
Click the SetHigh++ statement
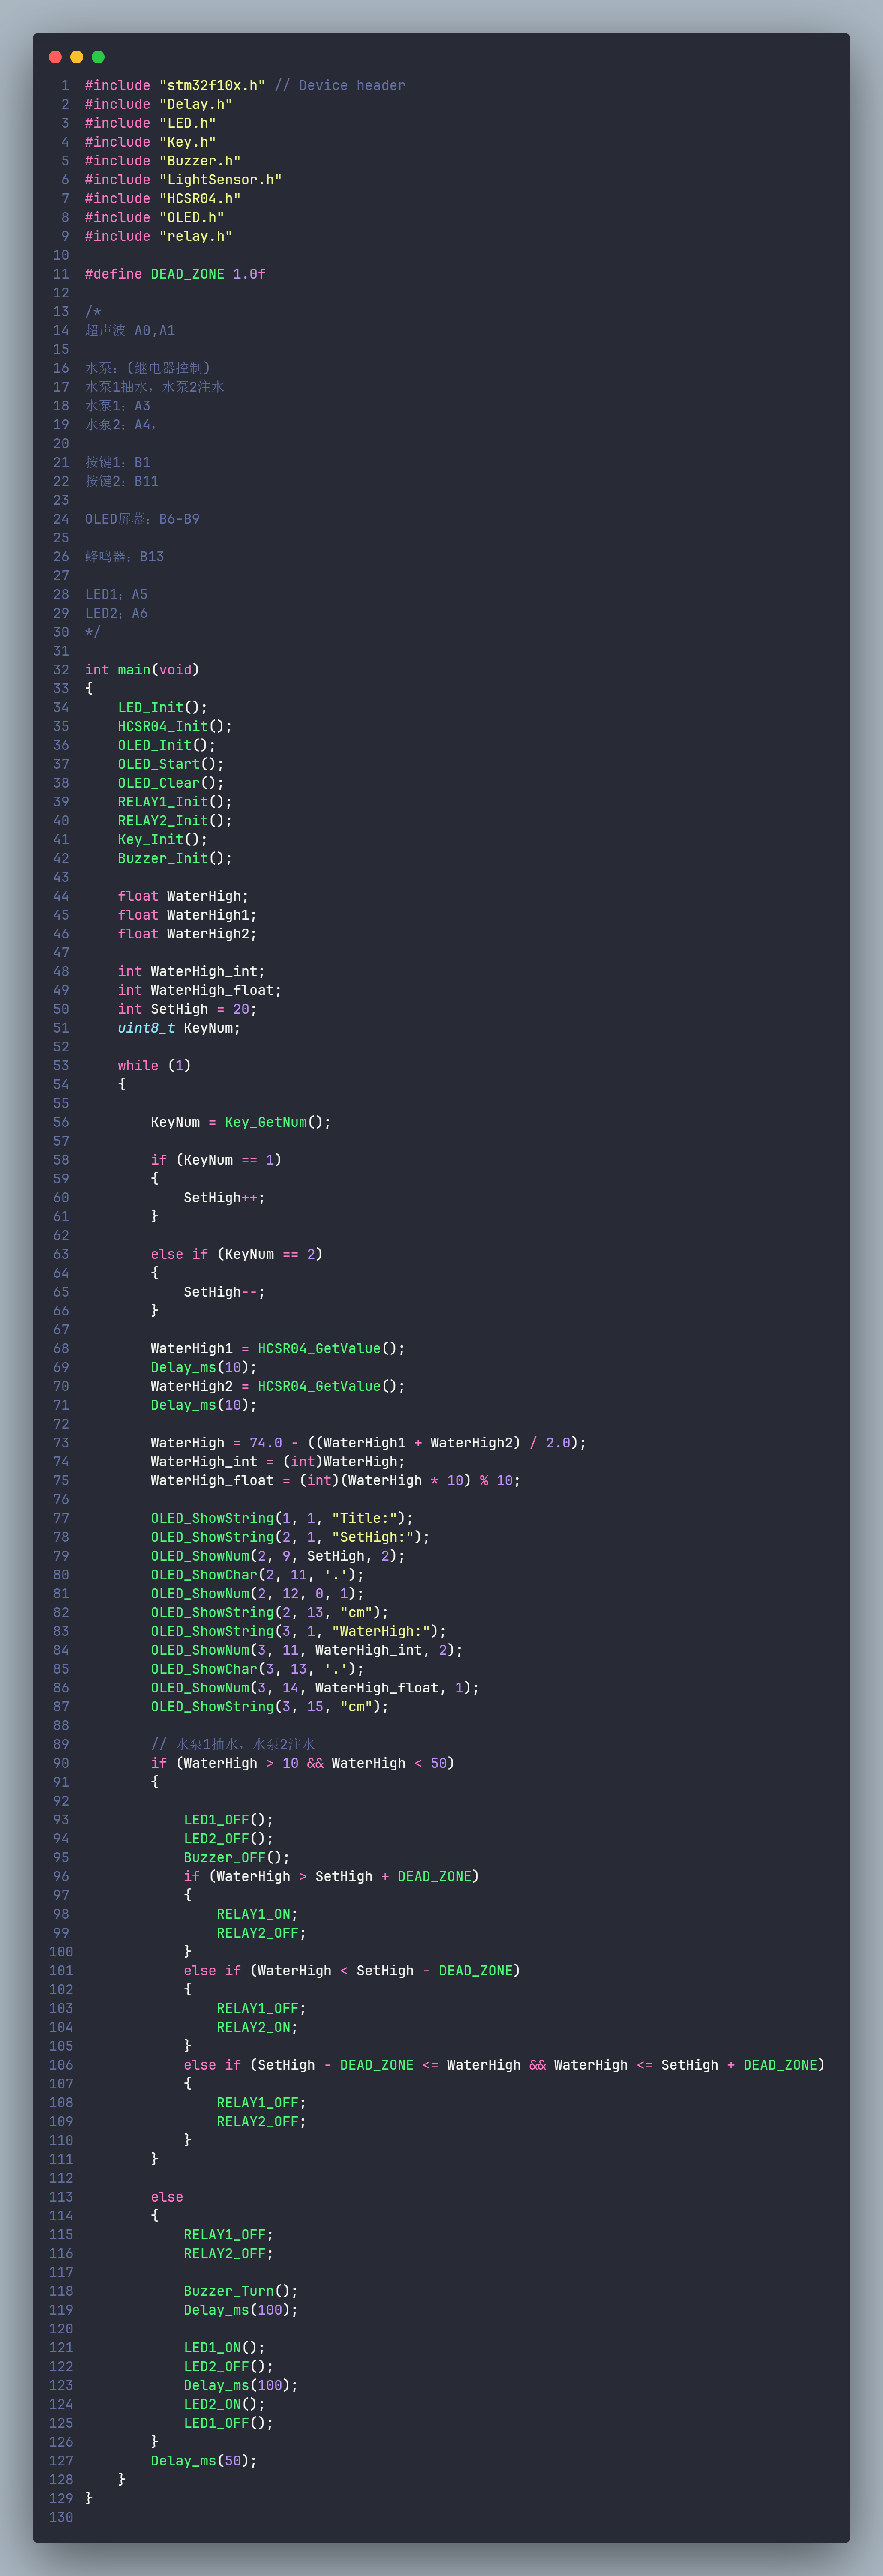click(224, 1198)
